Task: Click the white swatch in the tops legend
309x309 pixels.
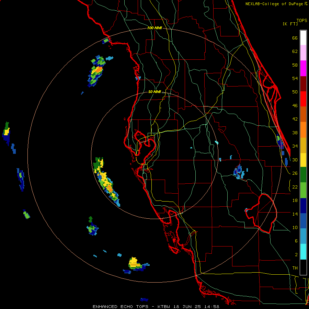Action: click(x=303, y=38)
